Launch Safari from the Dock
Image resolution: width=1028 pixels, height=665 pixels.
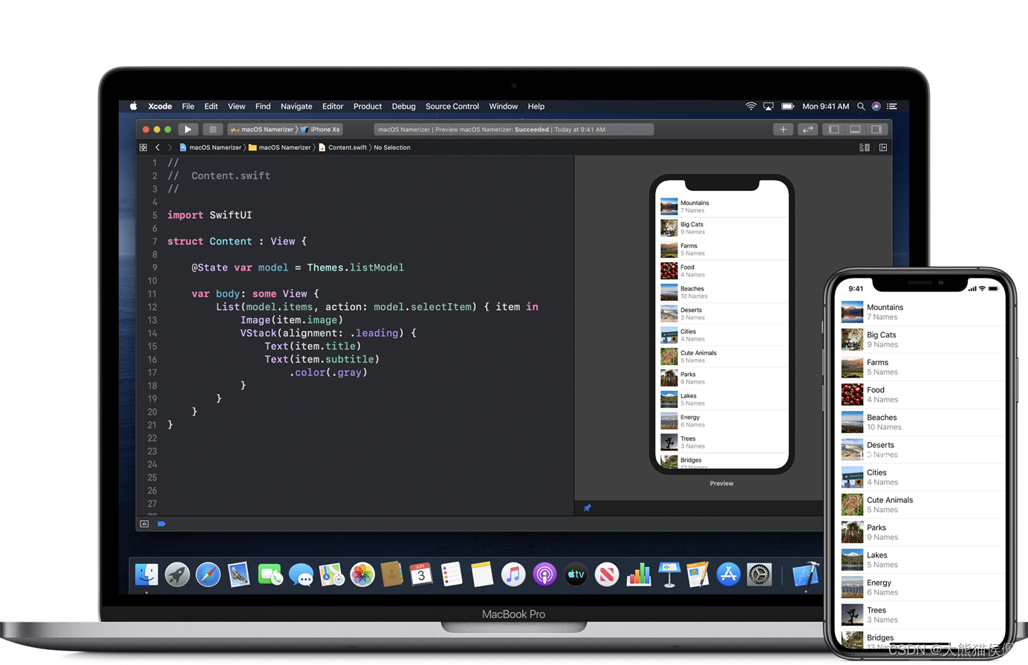coord(208,574)
